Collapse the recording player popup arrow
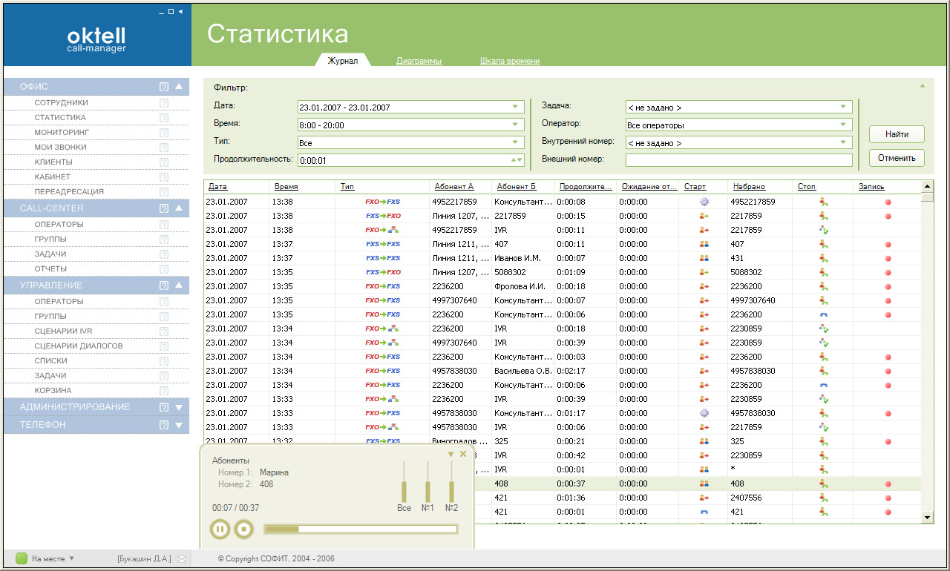This screenshot has width=950, height=571. click(x=451, y=455)
